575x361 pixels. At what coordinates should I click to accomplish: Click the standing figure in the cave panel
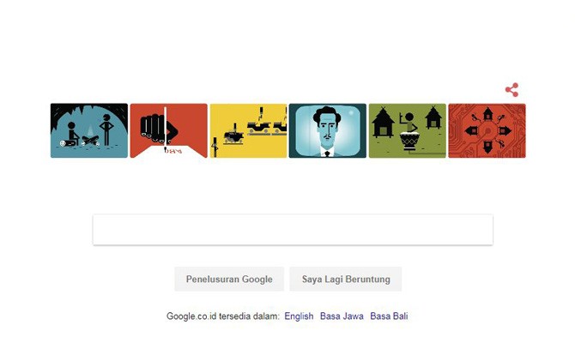click(x=106, y=129)
